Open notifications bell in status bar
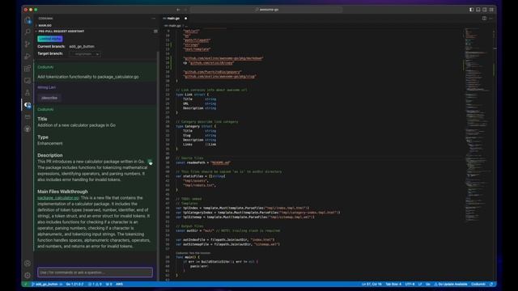 point(491,284)
